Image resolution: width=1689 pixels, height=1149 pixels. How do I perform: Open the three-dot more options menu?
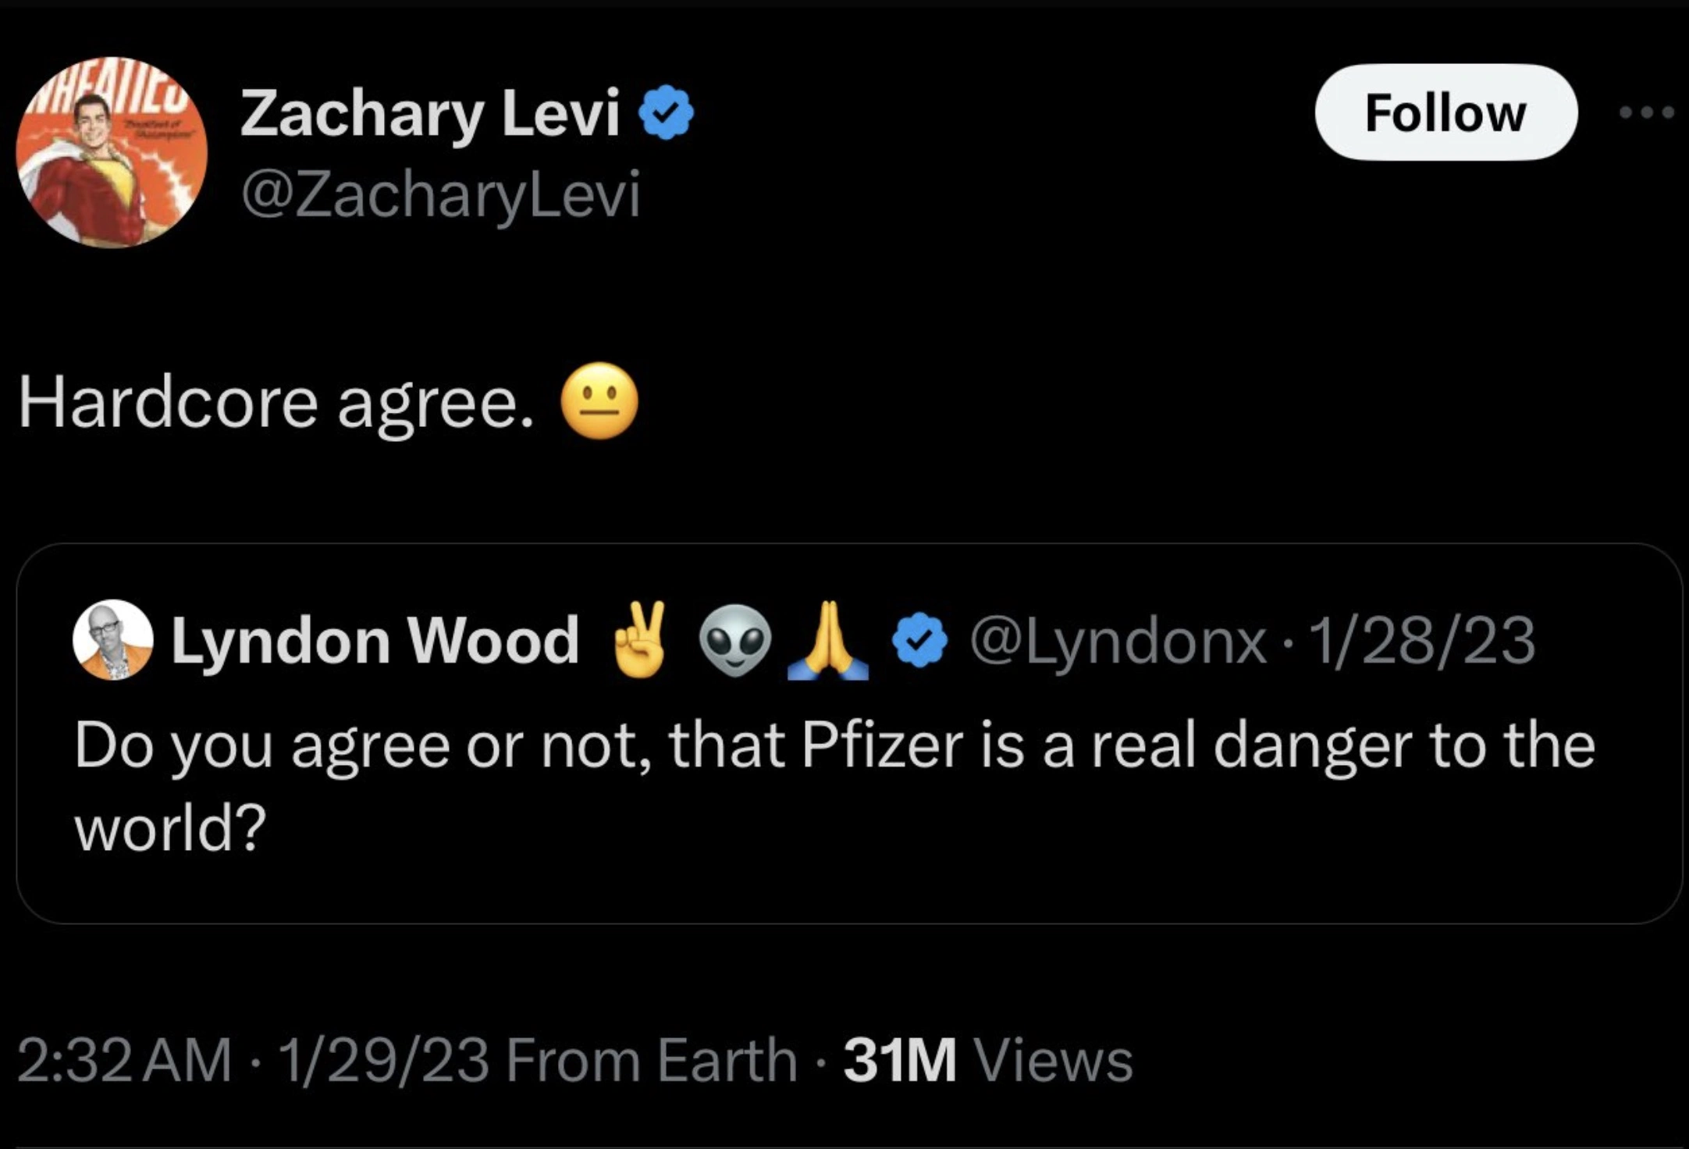click(x=1645, y=113)
